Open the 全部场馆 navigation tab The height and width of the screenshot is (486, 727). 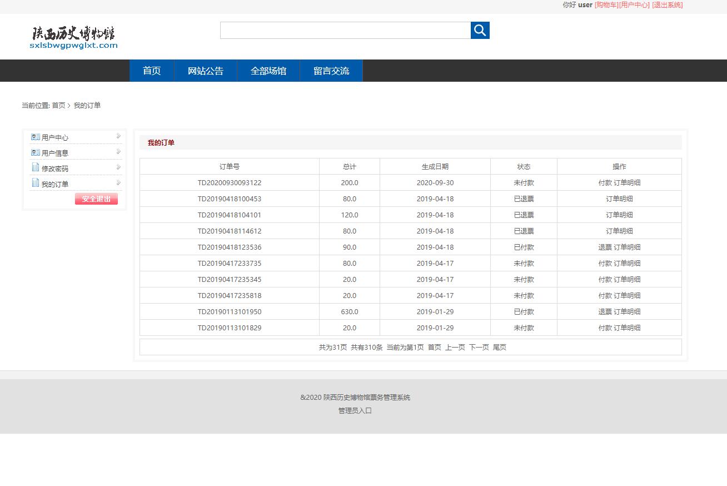[268, 71]
